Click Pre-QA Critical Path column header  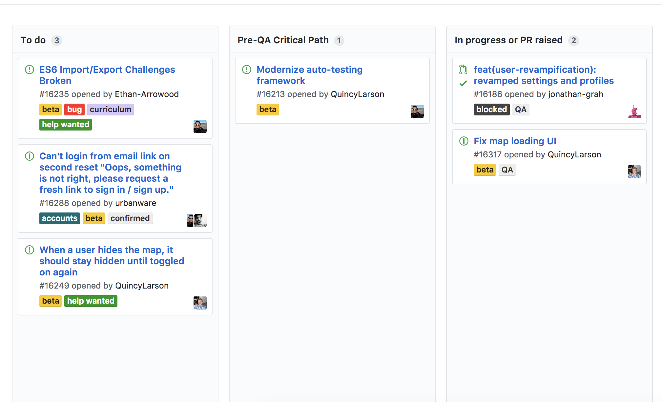pyautogui.click(x=283, y=40)
